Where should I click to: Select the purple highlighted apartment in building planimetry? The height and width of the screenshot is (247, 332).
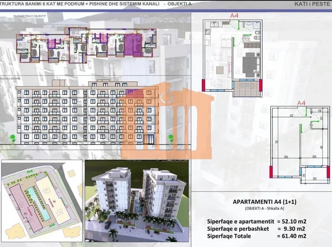(133, 45)
